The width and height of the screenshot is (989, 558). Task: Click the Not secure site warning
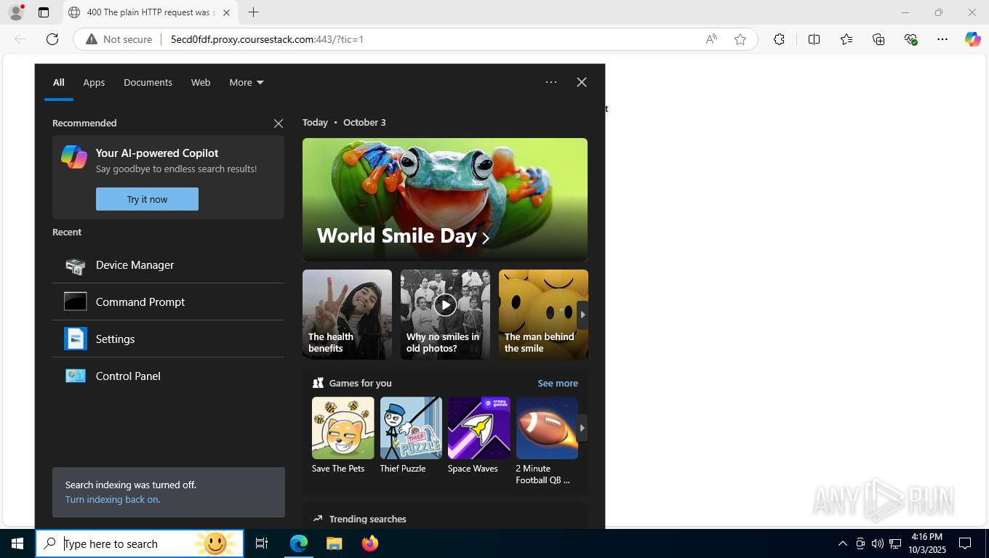point(119,39)
